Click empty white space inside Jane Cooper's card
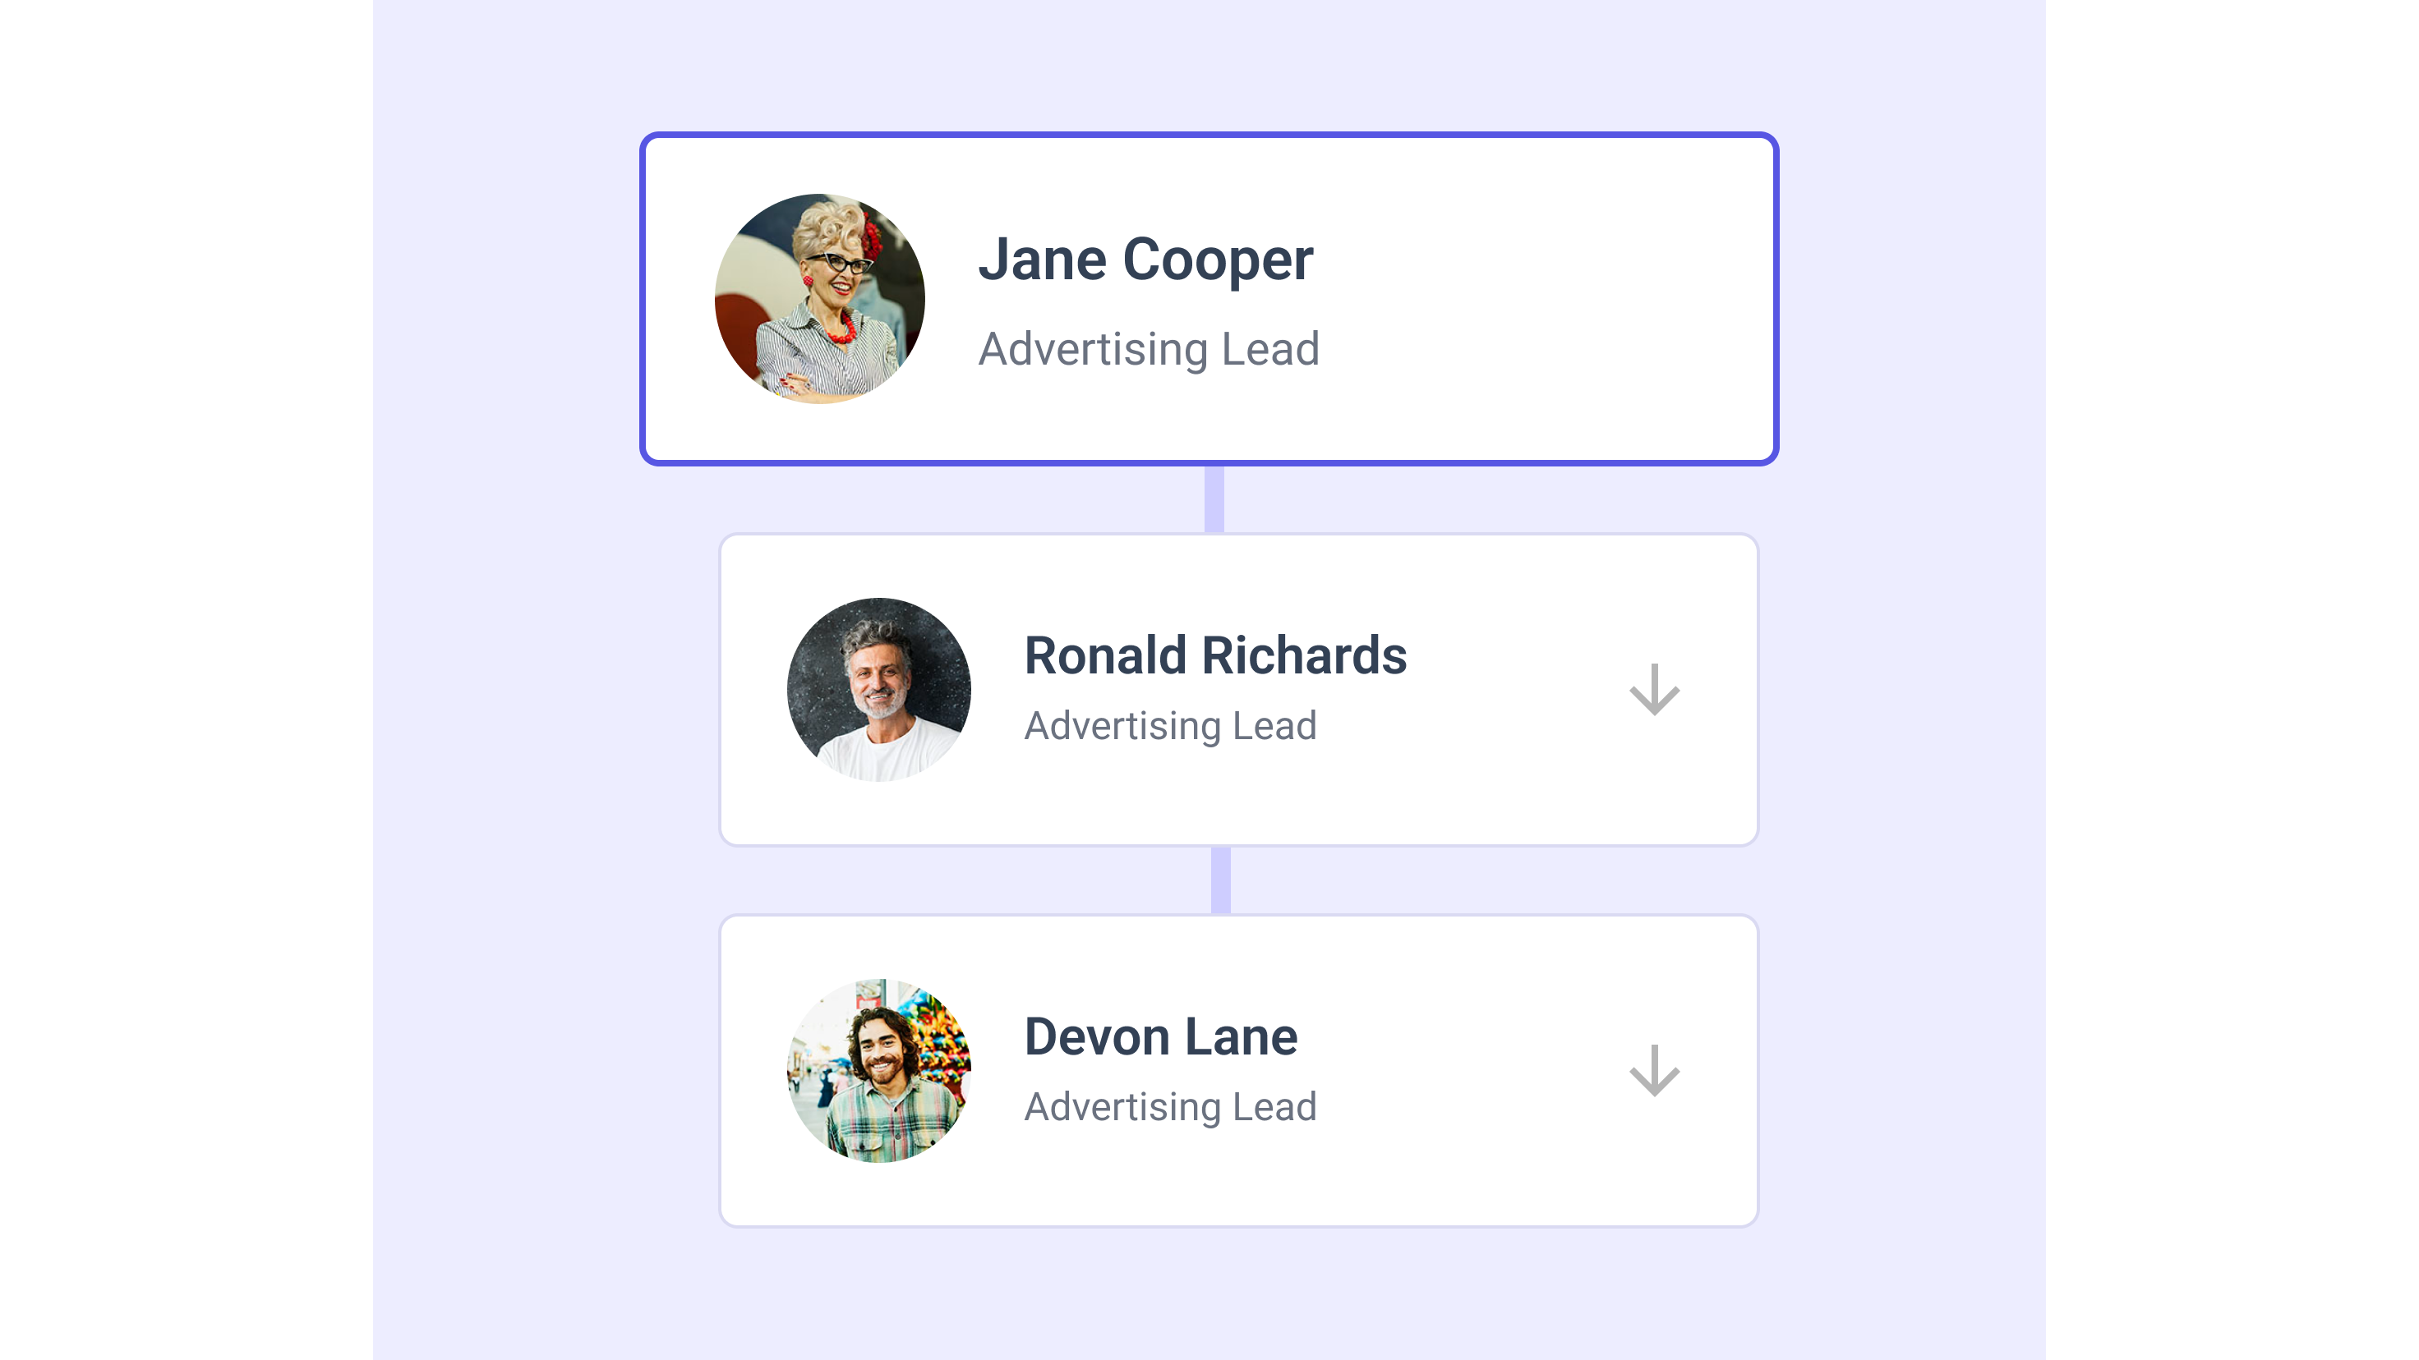The height and width of the screenshot is (1360, 2419). pos(1550,301)
